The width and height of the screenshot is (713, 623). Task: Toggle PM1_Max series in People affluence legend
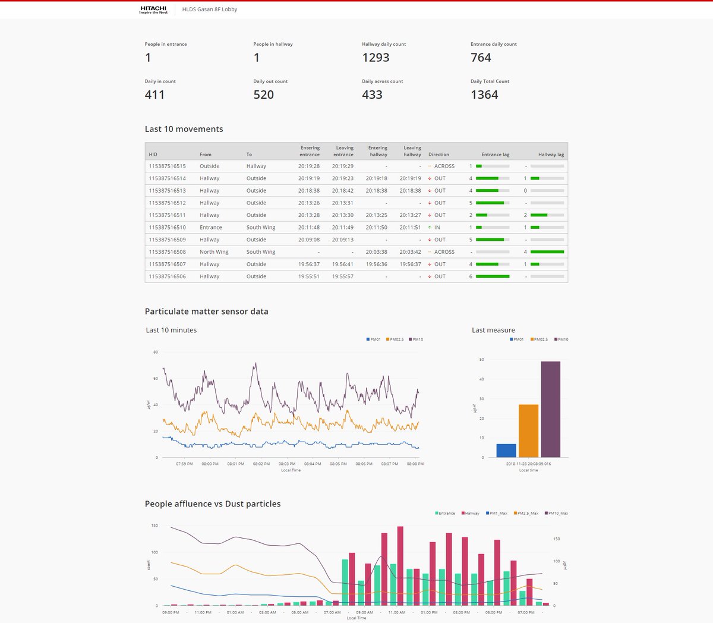point(497,513)
